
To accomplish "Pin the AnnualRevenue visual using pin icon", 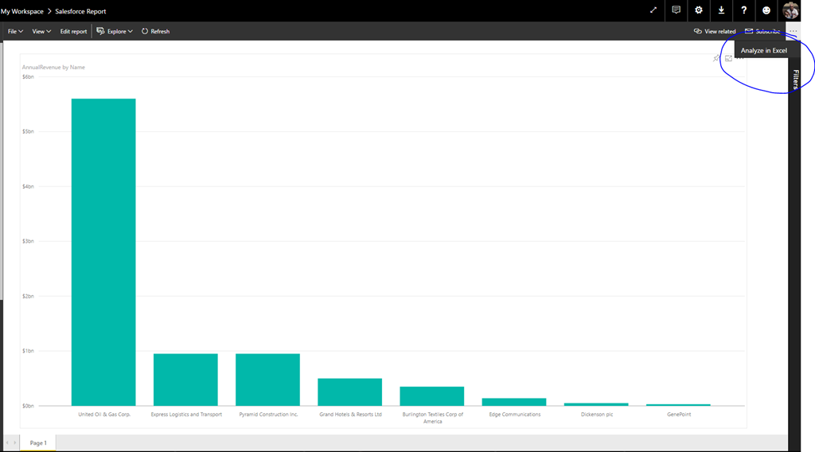I will [716, 59].
